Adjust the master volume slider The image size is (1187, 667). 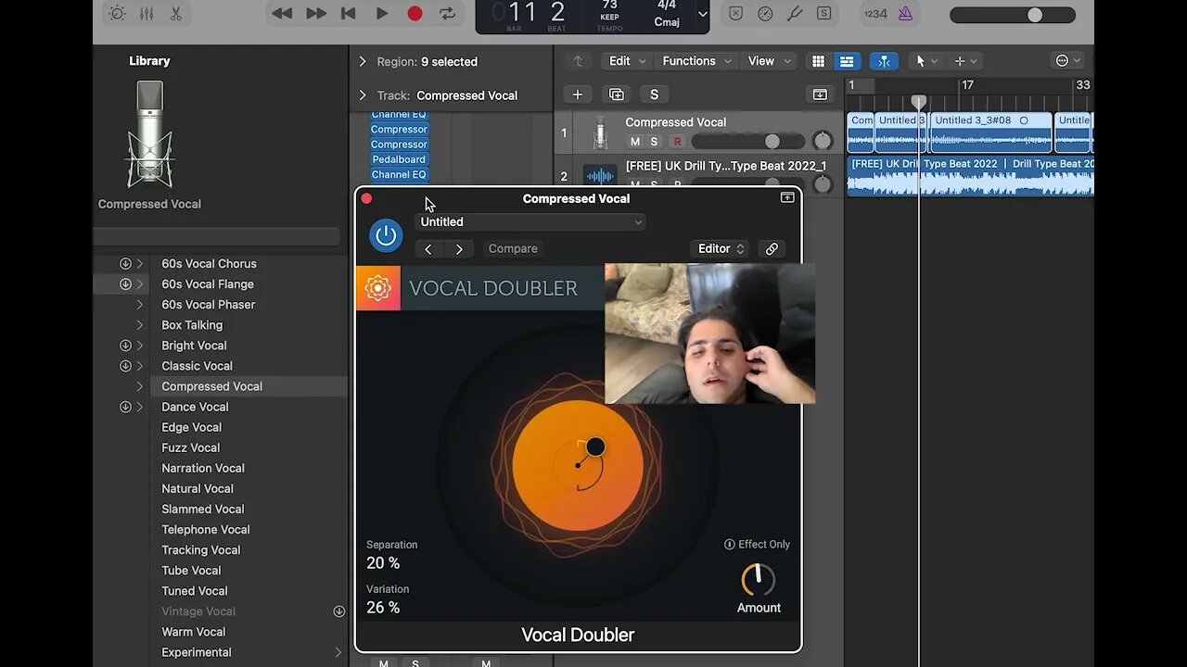(x=1013, y=15)
